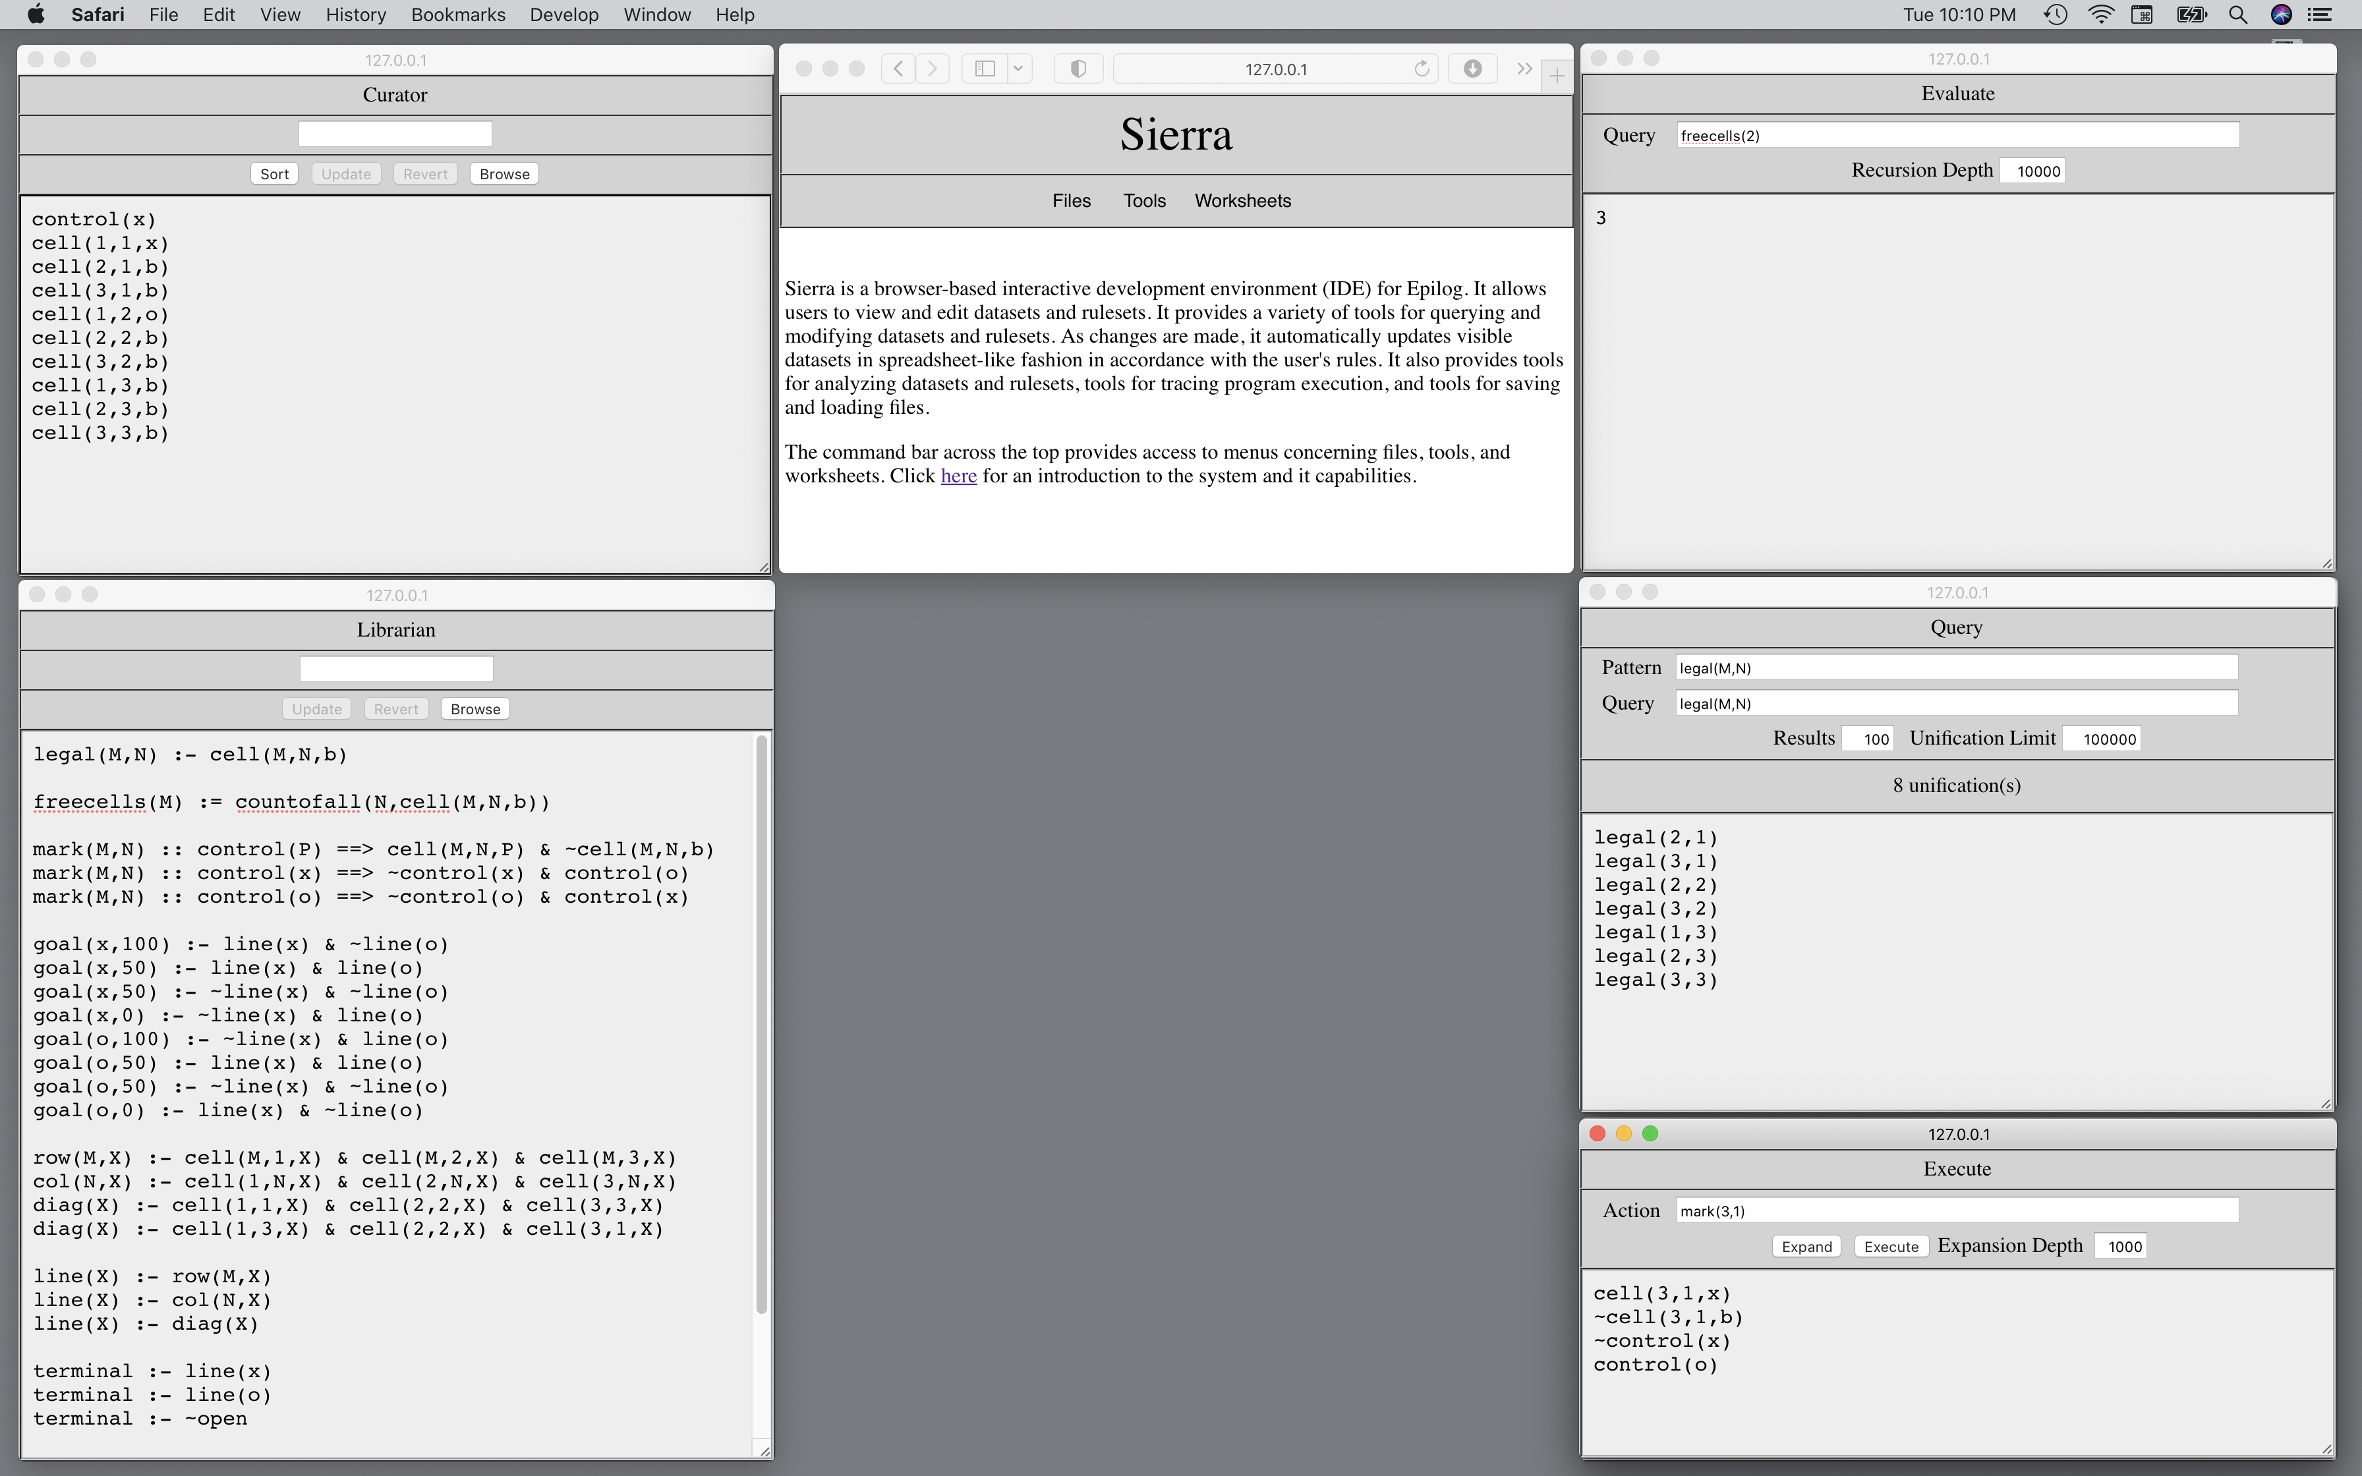
Task: Open a new tab with plus icon
Action: coord(1557,75)
